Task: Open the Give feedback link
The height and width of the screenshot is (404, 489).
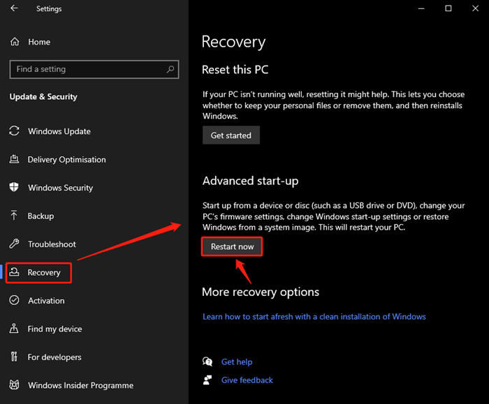Action: 247,380
